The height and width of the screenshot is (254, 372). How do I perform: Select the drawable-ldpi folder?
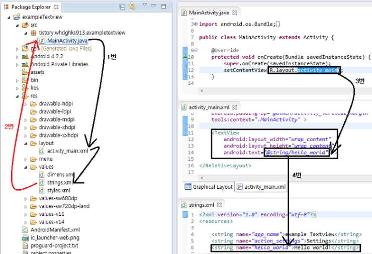[x=55, y=111]
